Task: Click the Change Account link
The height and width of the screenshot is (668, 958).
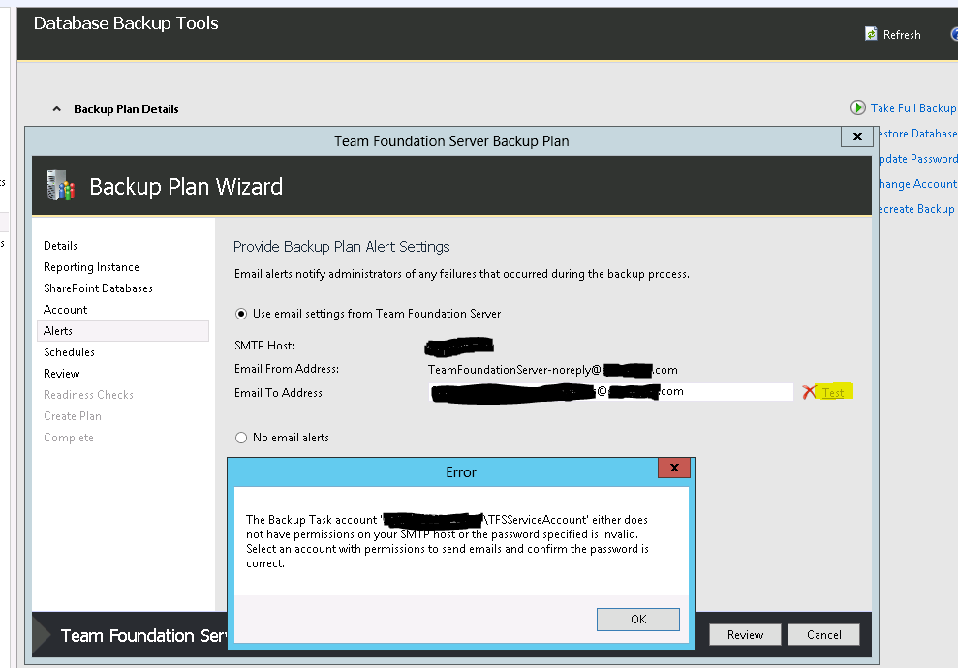Action: [x=917, y=184]
